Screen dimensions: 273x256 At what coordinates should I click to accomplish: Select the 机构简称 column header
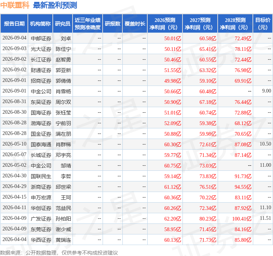[40, 24]
